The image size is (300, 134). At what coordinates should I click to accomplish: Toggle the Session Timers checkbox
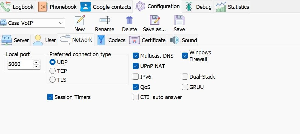(x=50, y=97)
